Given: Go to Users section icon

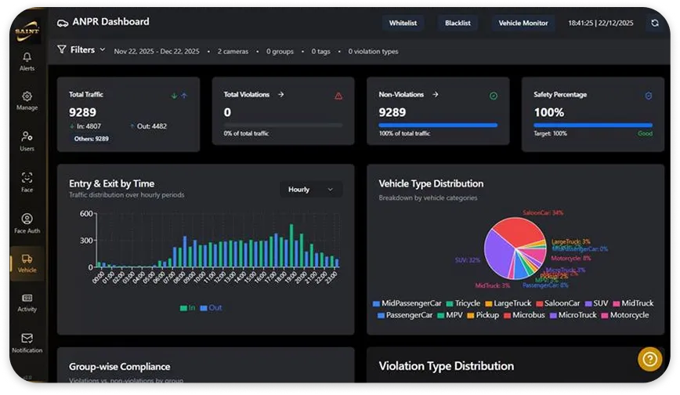Looking at the screenshot, I should pyautogui.click(x=27, y=137).
